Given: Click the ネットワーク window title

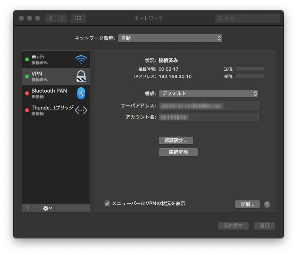Looking at the screenshot, I should [148, 18].
